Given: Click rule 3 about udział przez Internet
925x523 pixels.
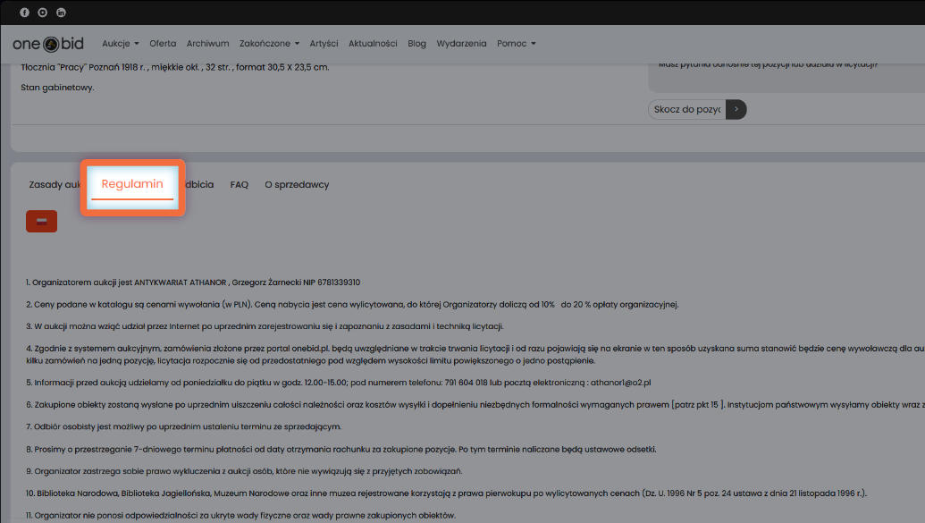Looking at the screenshot, I should coord(265,326).
